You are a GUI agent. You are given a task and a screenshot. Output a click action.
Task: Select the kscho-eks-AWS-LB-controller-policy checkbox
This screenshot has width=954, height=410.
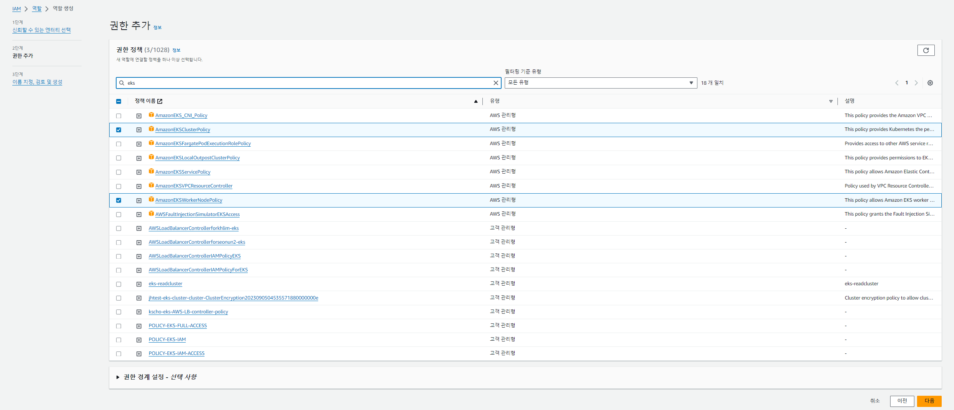(x=118, y=312)
